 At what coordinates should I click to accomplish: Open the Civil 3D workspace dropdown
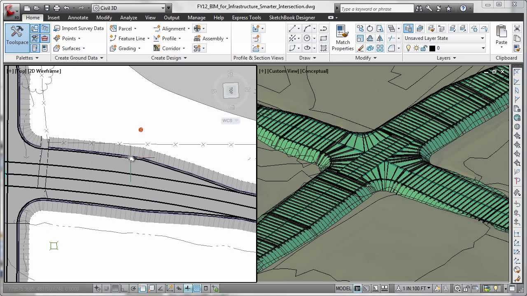pyautogui.click(x=163, y=8)
